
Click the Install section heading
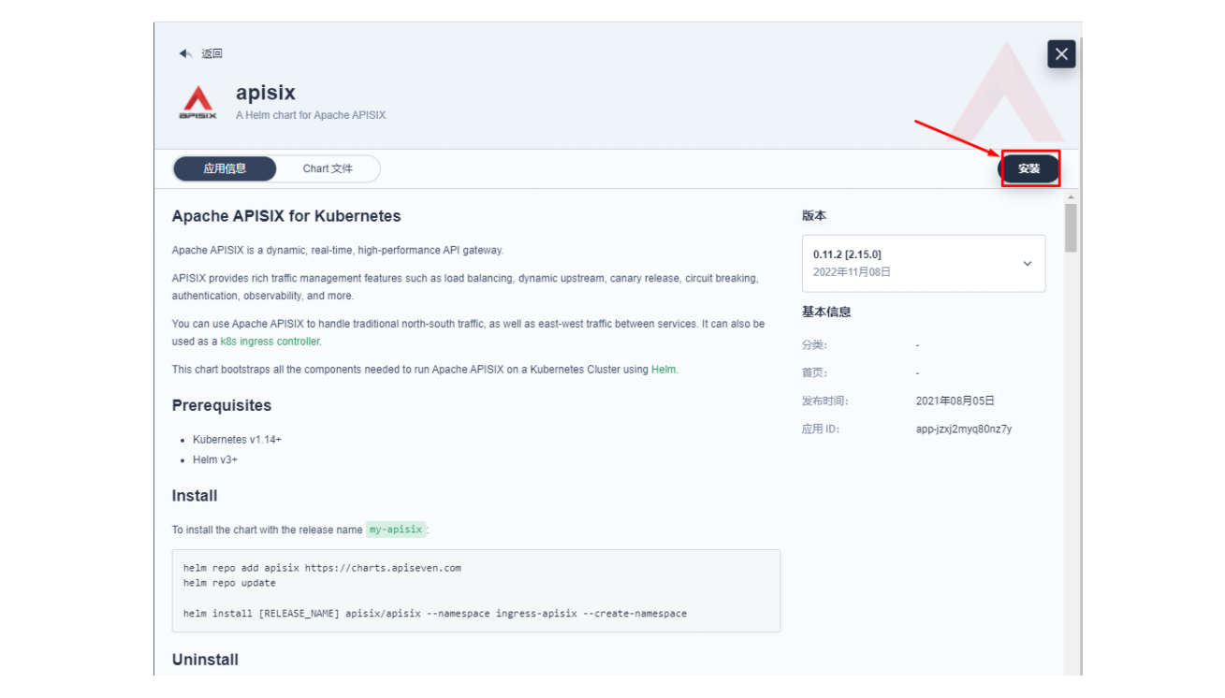coord(195,496)
